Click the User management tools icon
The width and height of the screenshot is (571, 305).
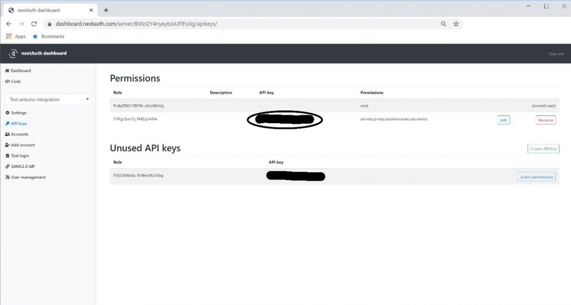pos(7,177)
